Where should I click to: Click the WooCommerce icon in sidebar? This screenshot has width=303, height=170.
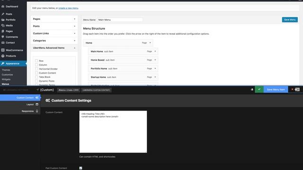3,50
